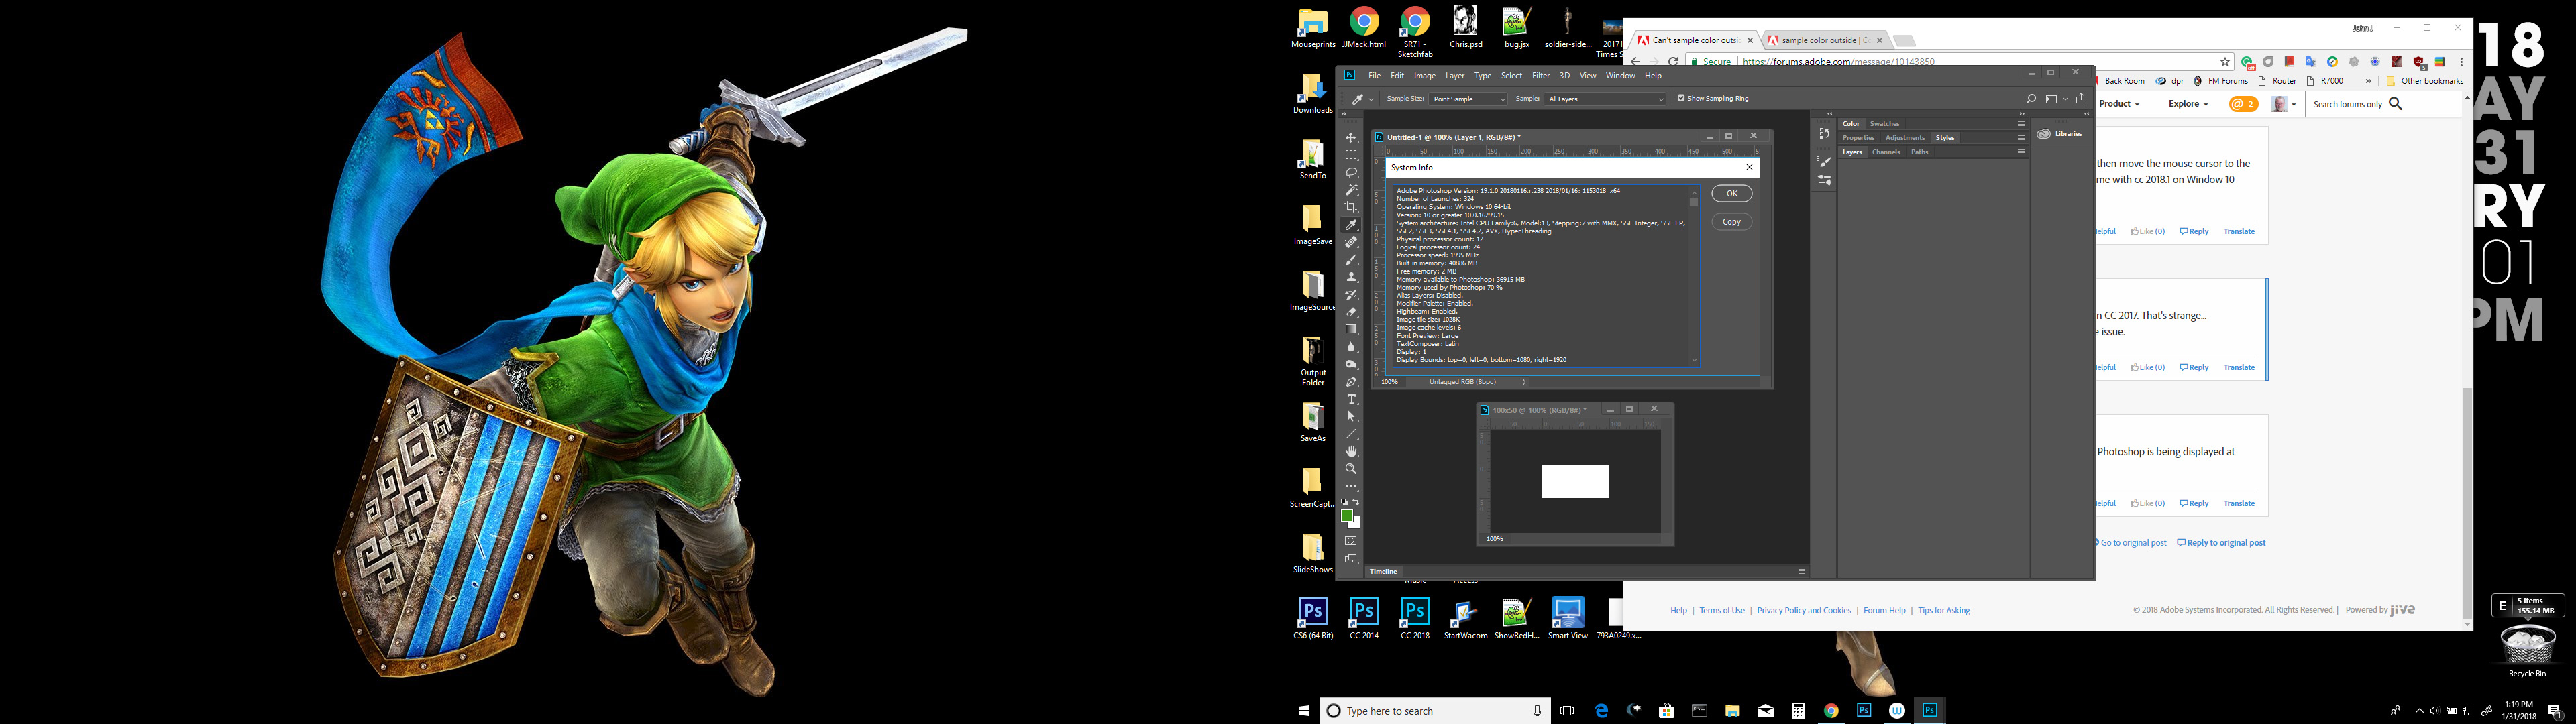Toggle Quick Mask mode icon
This screenshot has height=724, width=2576.
coord(1351,541)
